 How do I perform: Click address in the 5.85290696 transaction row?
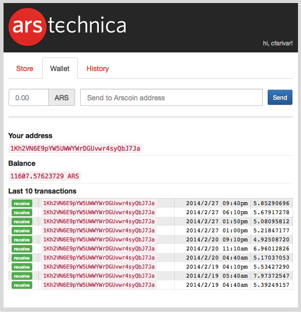click(99, 203)
